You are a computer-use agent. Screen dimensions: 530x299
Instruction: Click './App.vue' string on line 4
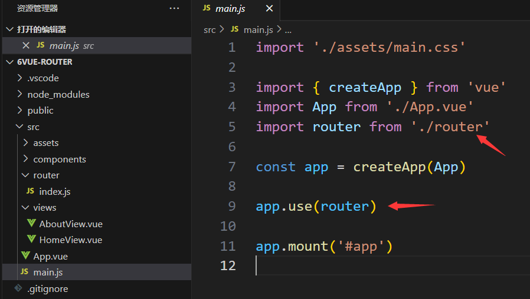[x=430, y=107]
